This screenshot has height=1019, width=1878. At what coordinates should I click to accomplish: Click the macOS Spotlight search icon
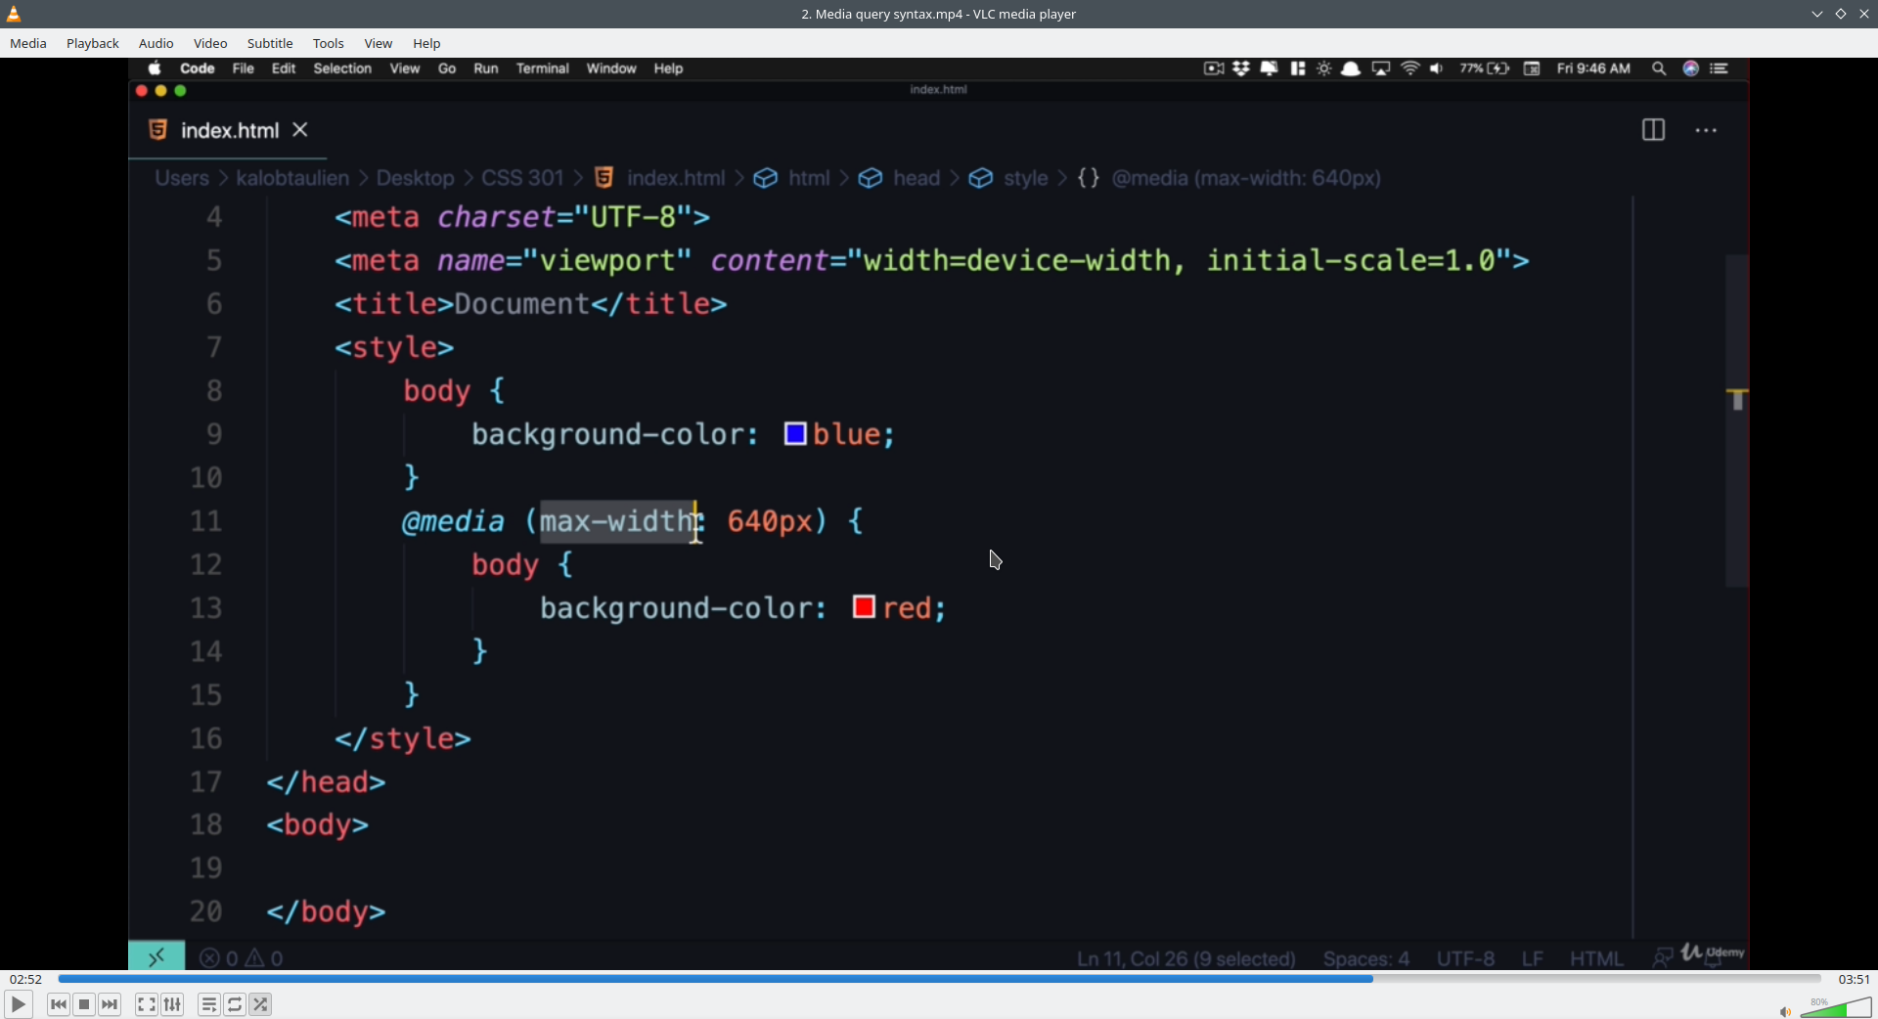tap(1659, 68)
